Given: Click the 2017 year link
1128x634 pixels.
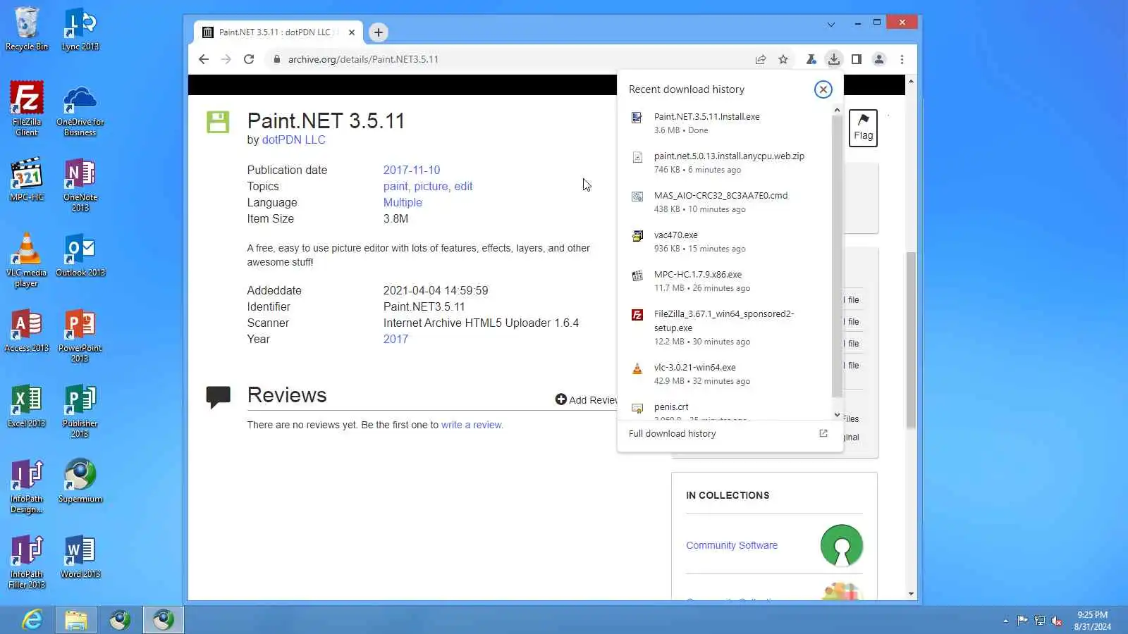Looking at the screenshot, I should tap(396, 339).
